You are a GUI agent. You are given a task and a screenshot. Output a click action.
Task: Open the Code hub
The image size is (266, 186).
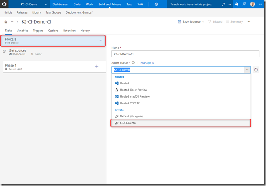pyautogui.click(x=77, y=5)
